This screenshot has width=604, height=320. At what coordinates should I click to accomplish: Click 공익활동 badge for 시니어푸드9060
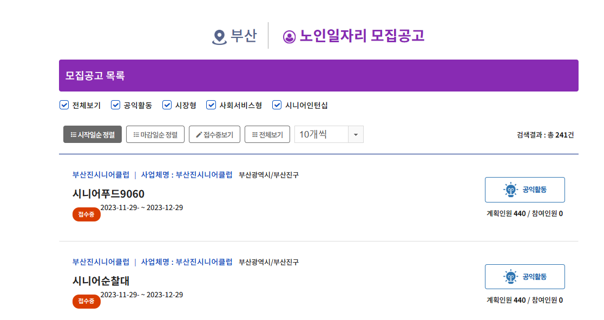click(524, 190)
